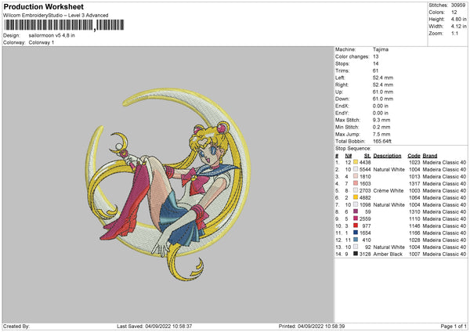Click the barcode under the Wilcom subtitle

coord(64,25)
